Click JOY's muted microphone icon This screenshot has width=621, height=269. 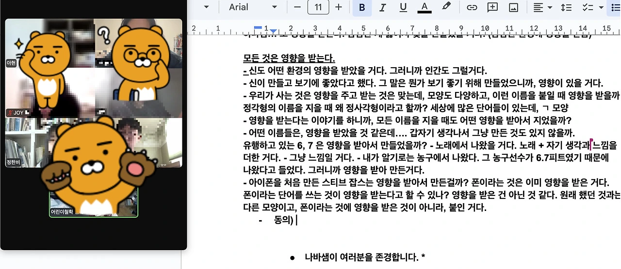click(x=9, y=113)
